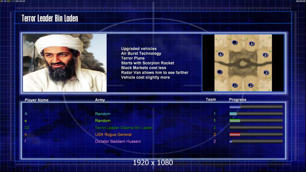
Task: Click the general's portrait image
Action: coord(65,63)
